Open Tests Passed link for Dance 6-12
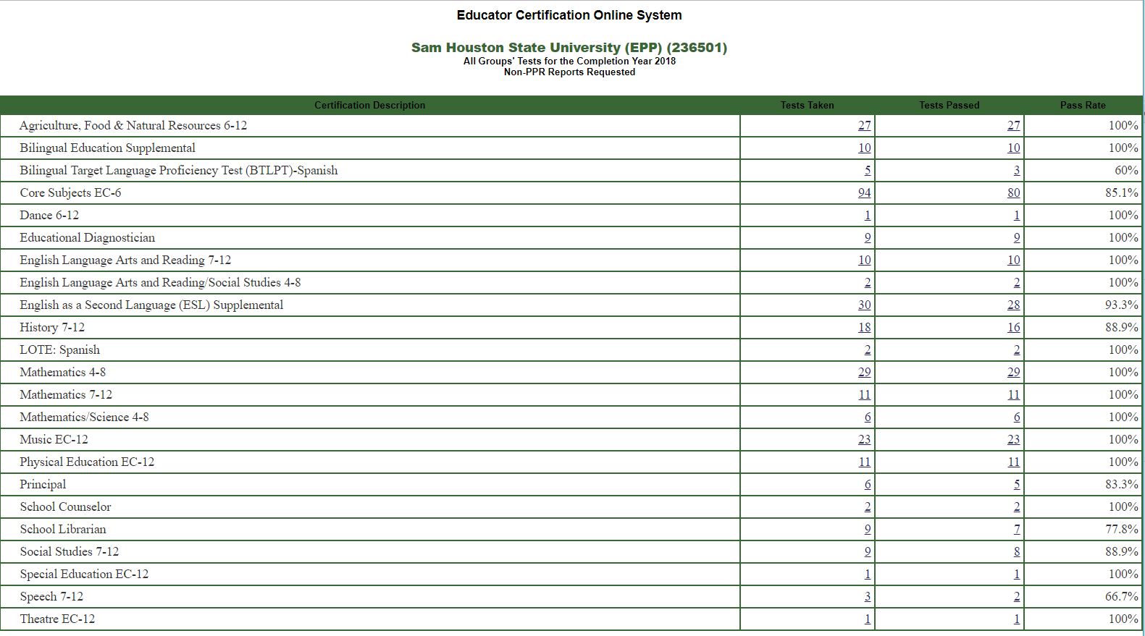 coord(1016,215)
